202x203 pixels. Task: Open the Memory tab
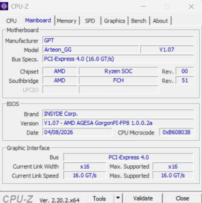coord(67,21)
